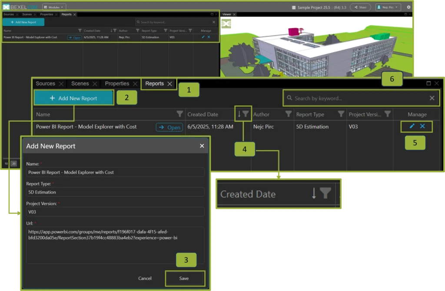Select the Viewer tab in the small top window
Image resolution: width=445 pixels, height=291 pixels.
point(226,14)
